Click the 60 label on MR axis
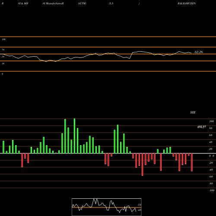The image size is (216, 216). point(210,135)
